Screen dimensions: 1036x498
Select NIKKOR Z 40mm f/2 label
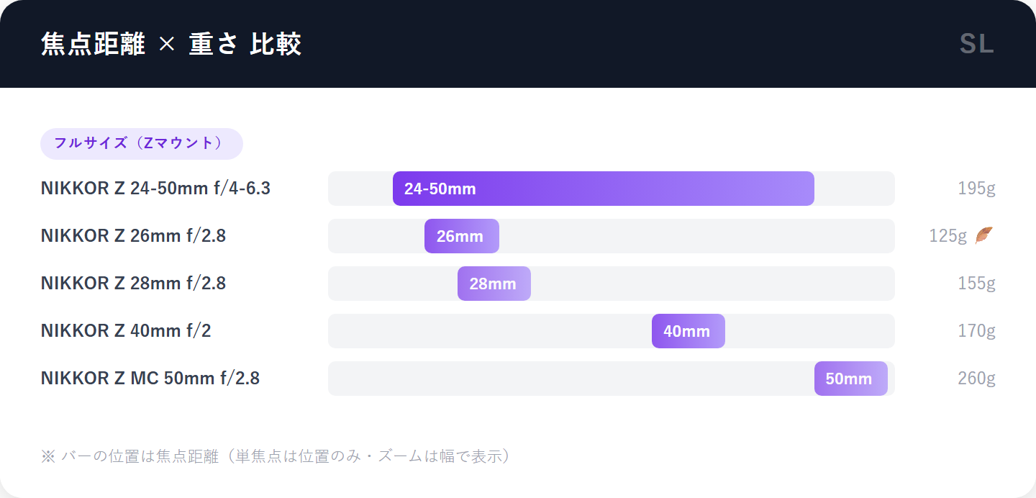click(x=126, y=331)
